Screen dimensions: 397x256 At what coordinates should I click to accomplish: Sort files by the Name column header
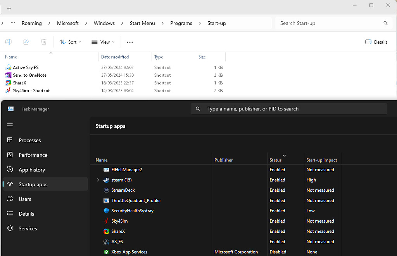point(11,57)
